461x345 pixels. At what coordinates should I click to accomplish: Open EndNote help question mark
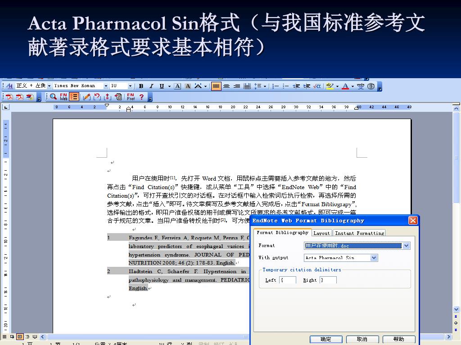pyautogui.click(x=142, y=97)
